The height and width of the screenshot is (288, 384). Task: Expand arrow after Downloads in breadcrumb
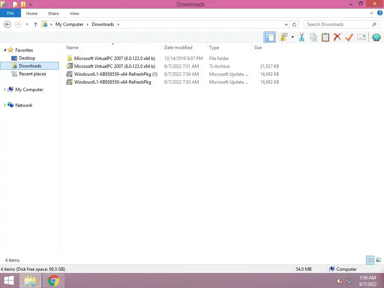(118, 24)
